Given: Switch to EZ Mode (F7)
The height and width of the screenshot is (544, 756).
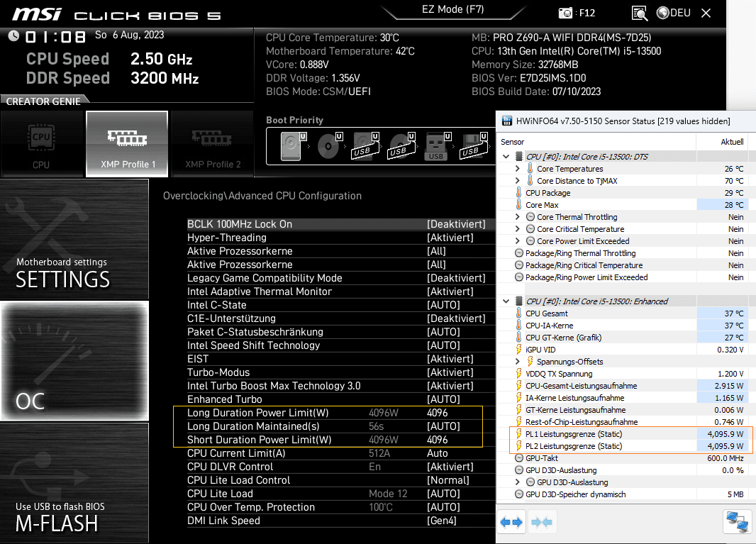Looking at the screenshot, I should coord(452,10).
